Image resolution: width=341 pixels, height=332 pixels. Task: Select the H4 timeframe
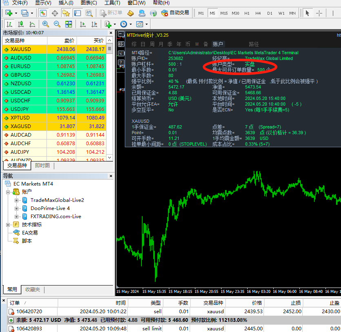click(258, 13)
